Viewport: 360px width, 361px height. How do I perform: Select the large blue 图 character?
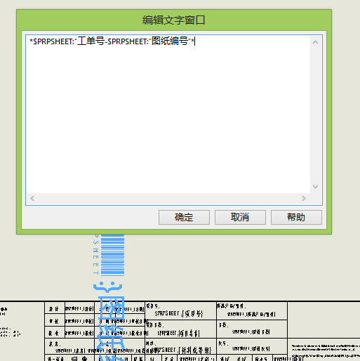tap(112, 308)
